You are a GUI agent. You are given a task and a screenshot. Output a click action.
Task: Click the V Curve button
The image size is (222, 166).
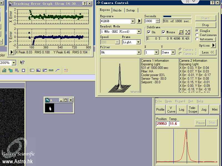[171, 110]
